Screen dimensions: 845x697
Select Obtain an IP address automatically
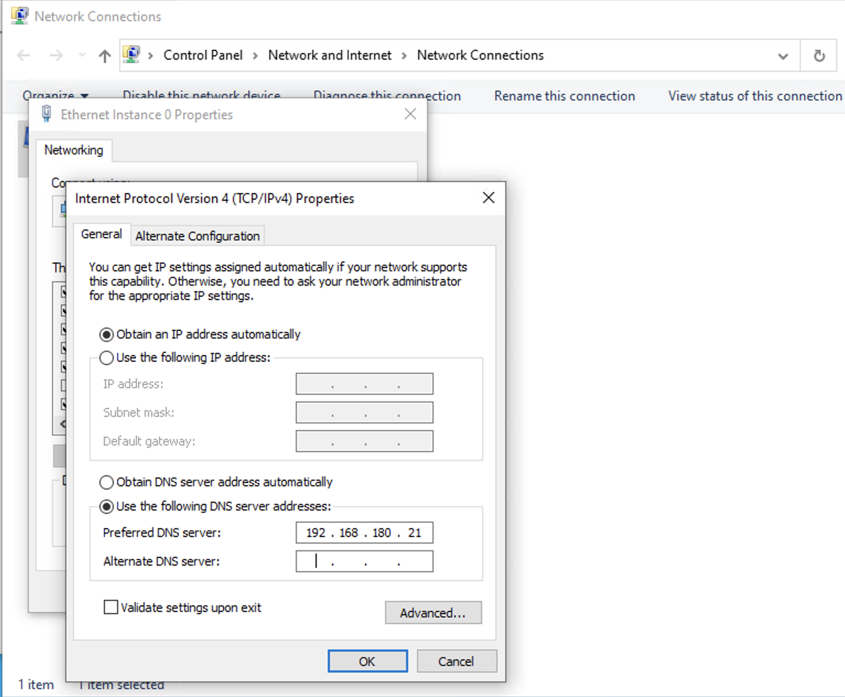tap(106, 335)
